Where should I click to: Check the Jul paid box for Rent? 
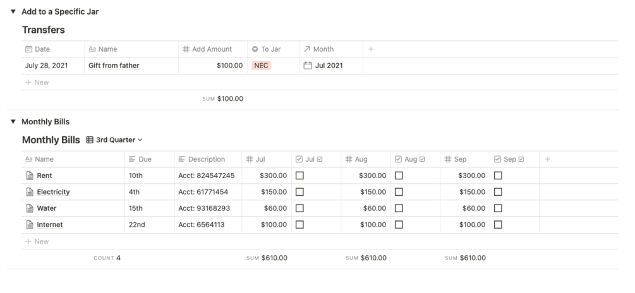point(299,176)
